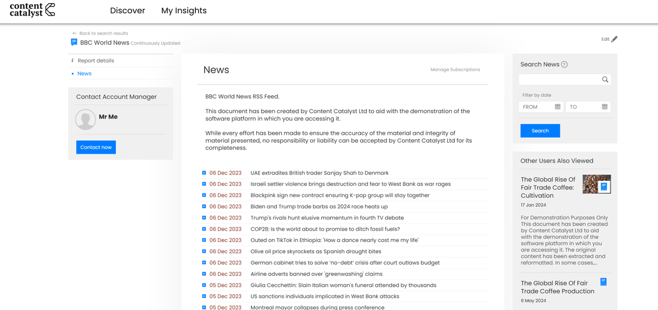Click the '6 May 2024' date text
The height and width of the screenshot is (310, 658).
click(x=533, y=301)
